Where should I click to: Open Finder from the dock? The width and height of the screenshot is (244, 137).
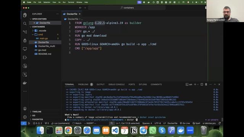[x=40, y=130]
